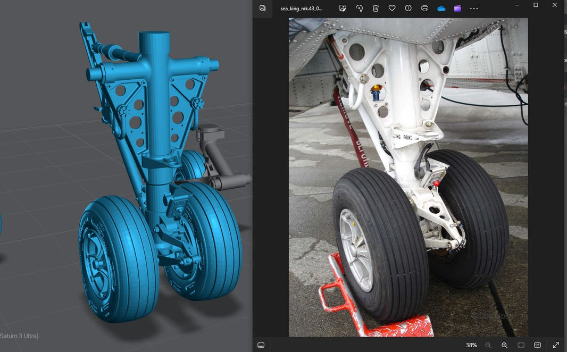Delete this image using trash icon
Screen dimensions: 567x352
(376, 9)
